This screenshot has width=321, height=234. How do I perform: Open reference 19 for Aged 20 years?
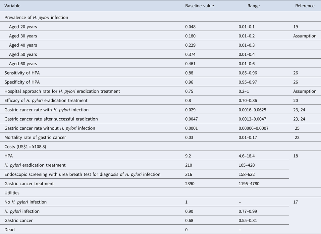tap(295, 27)
